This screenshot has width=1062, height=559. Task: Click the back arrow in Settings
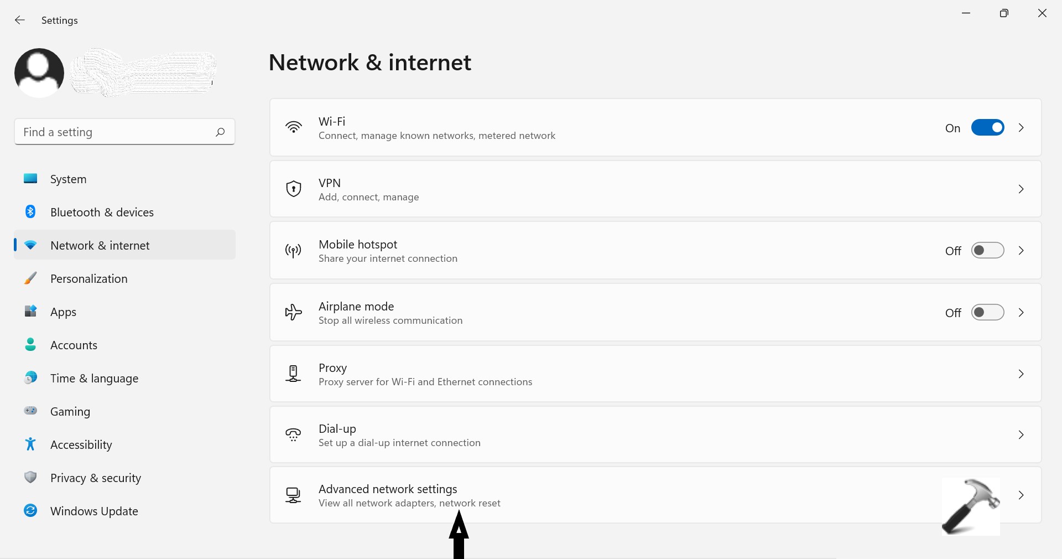(x=20, y=20)
